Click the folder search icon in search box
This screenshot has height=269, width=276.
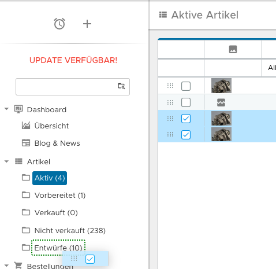tap(121, 86)
